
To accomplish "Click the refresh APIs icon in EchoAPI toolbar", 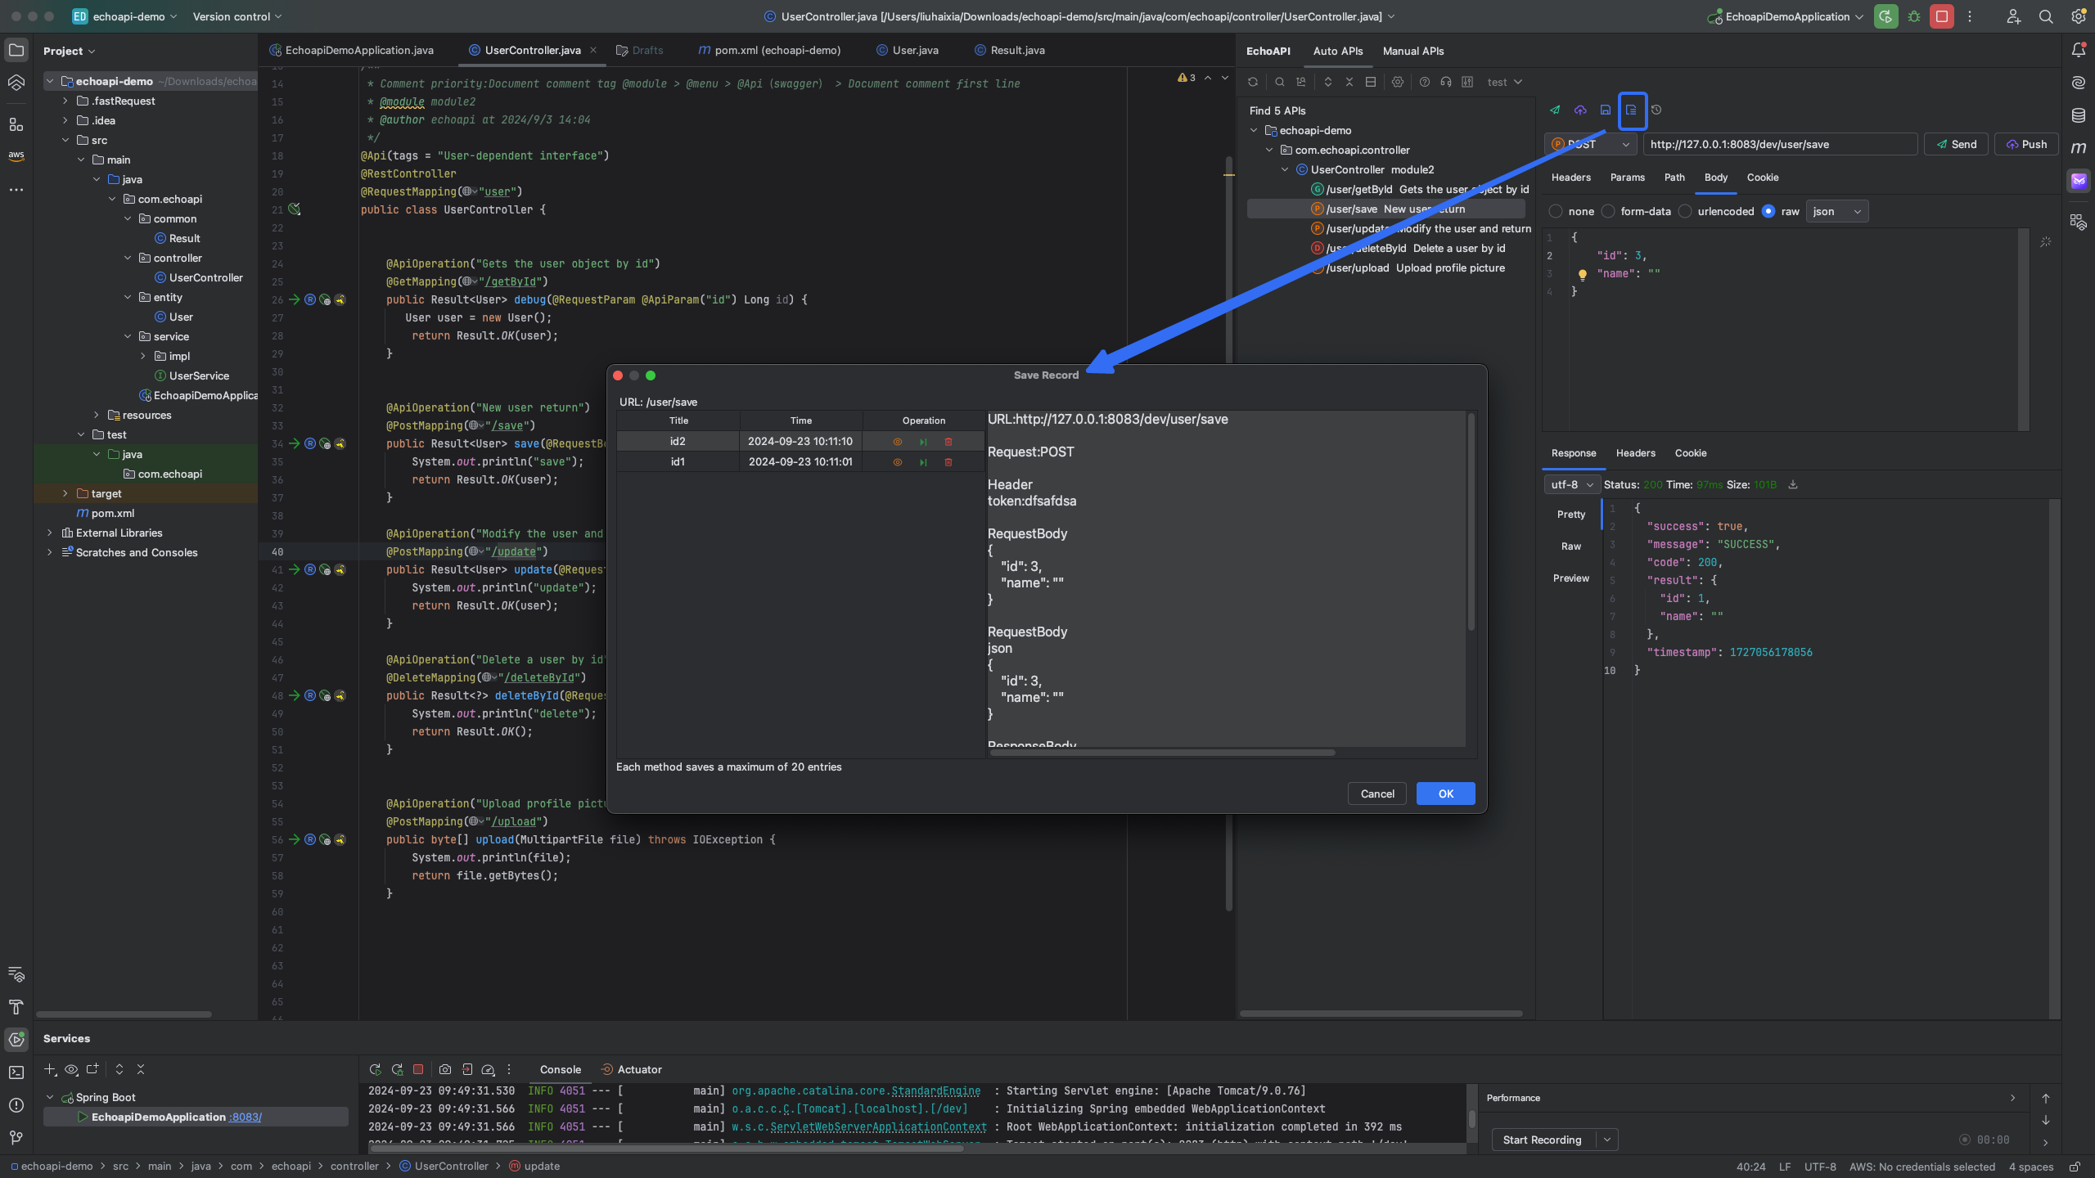I will click(x=1253, y=82).
